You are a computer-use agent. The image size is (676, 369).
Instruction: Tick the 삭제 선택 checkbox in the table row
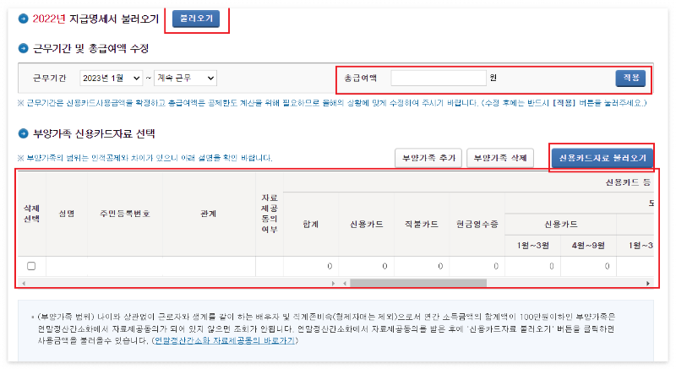[x=31, y=266]
